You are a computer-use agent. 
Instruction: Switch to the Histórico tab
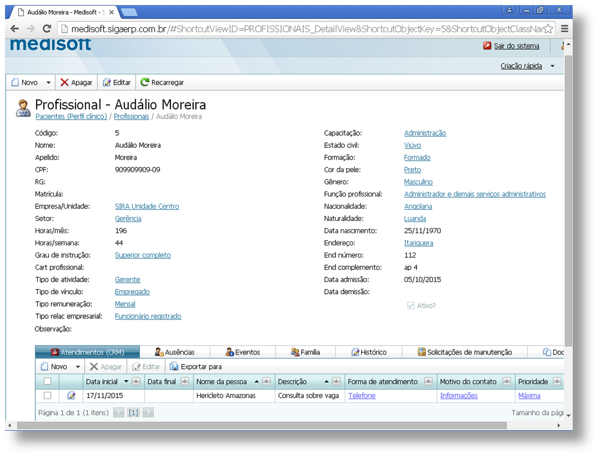[369, 352]
